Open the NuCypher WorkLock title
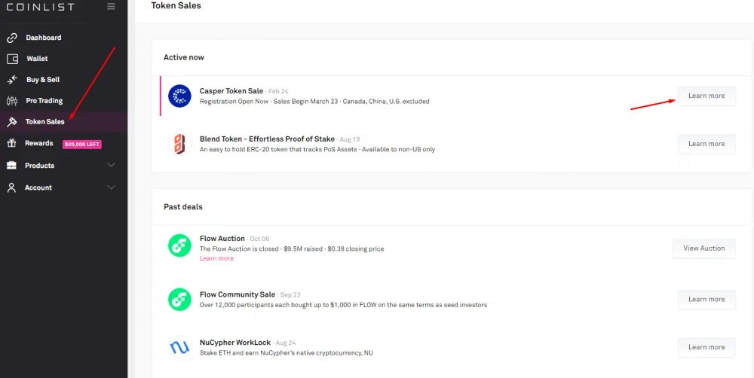 click(235, 343)
